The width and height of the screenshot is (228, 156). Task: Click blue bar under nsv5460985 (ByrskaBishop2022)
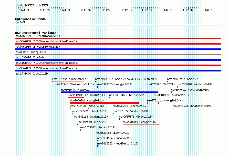point(118,49)
